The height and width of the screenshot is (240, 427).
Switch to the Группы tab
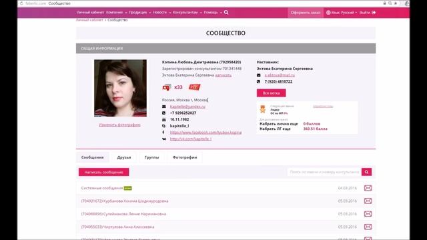[151, 157]
